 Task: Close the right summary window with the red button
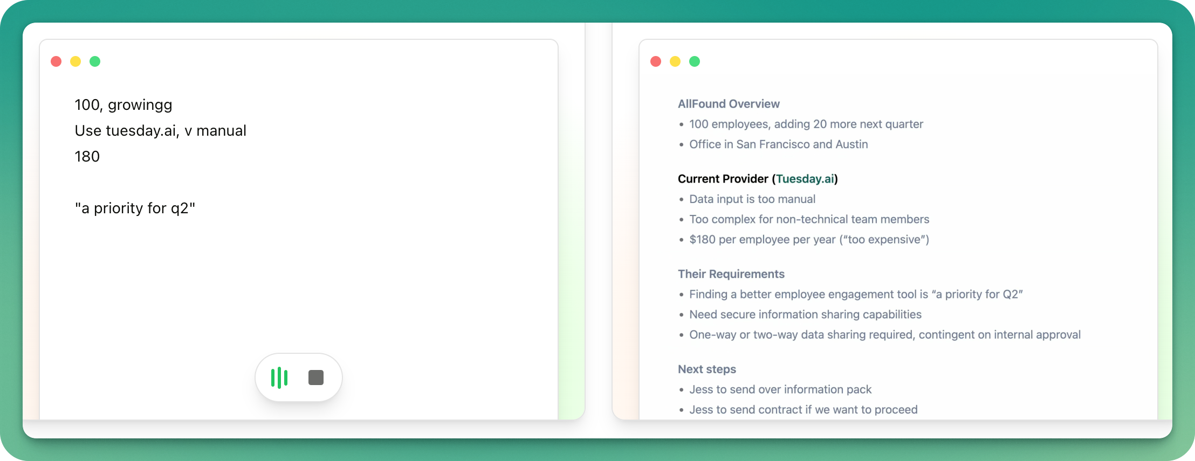[x=656, y=61]
